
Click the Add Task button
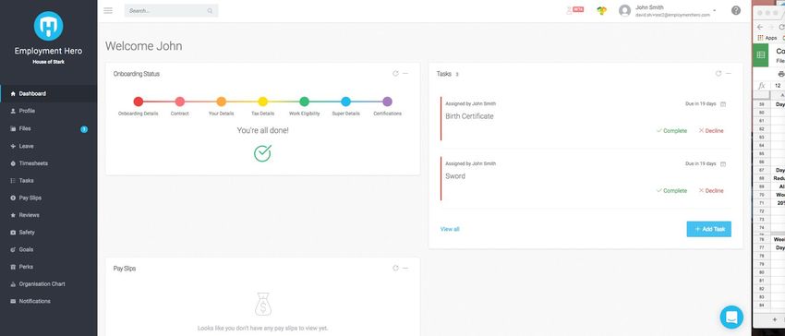click(709, 229)
